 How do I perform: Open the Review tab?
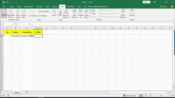coord(55,7)
